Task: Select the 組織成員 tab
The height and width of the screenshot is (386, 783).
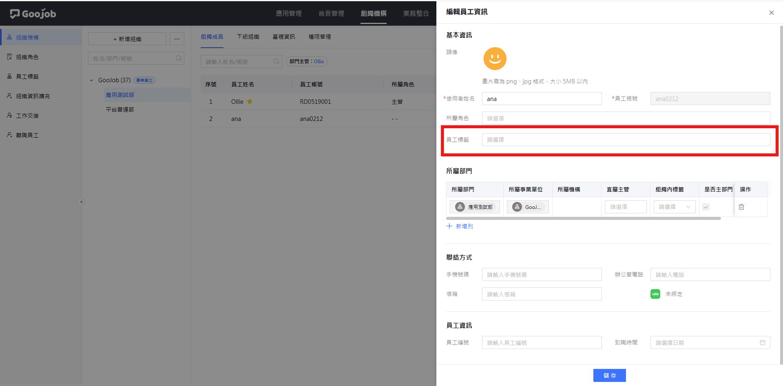Action: (x=212, y=37)
